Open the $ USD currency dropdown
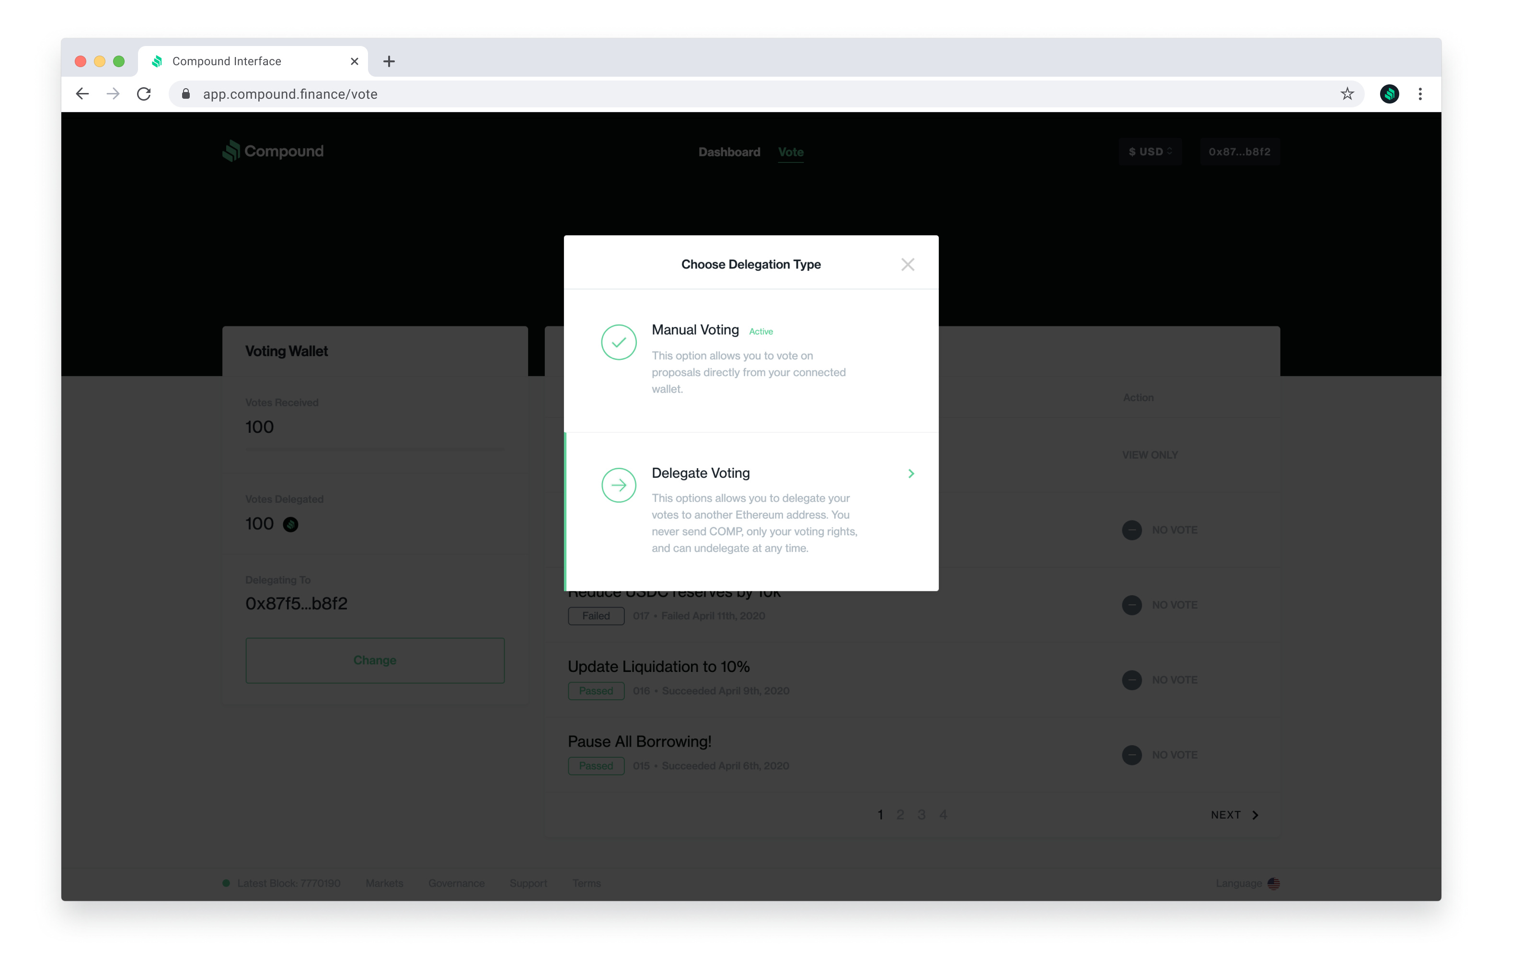 1150,151
